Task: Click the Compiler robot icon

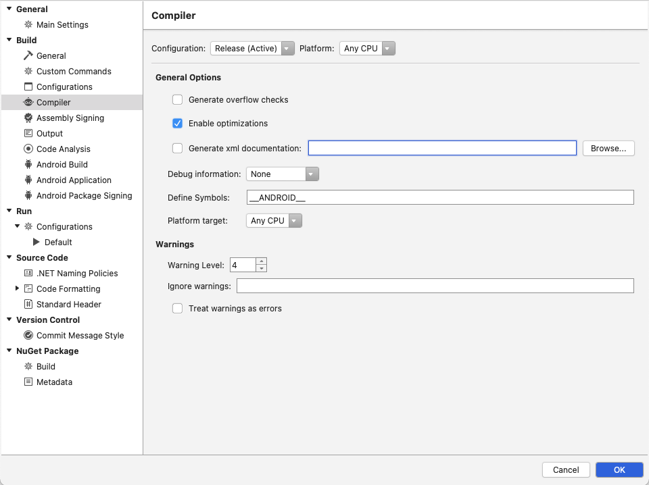Action: pyautogui.click(x=28, y=102)
